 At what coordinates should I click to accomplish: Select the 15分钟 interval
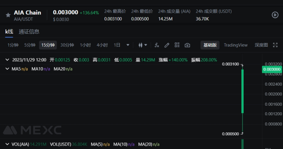point(48,45)
